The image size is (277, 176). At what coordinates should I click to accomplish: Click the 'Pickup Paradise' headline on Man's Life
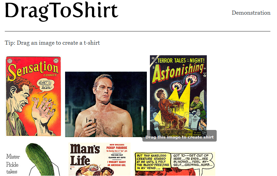117,148
